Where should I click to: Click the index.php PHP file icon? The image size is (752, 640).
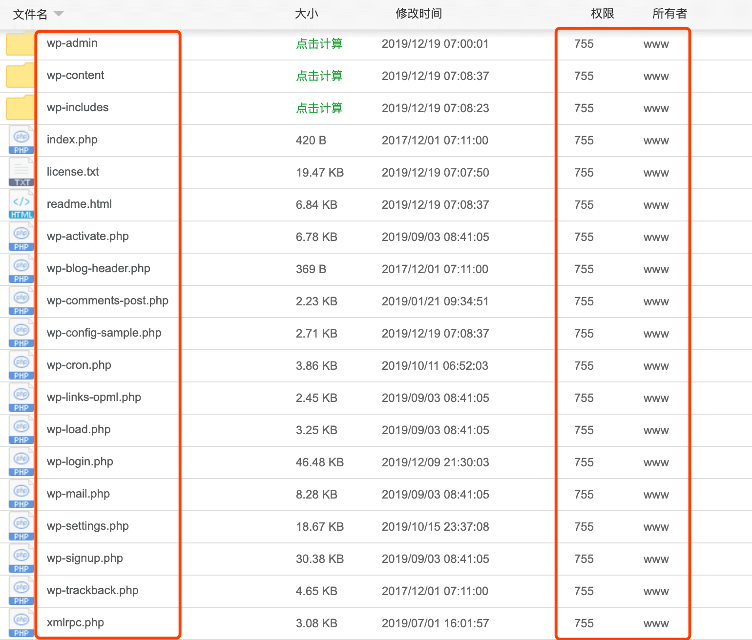click(x=21, y=140)
